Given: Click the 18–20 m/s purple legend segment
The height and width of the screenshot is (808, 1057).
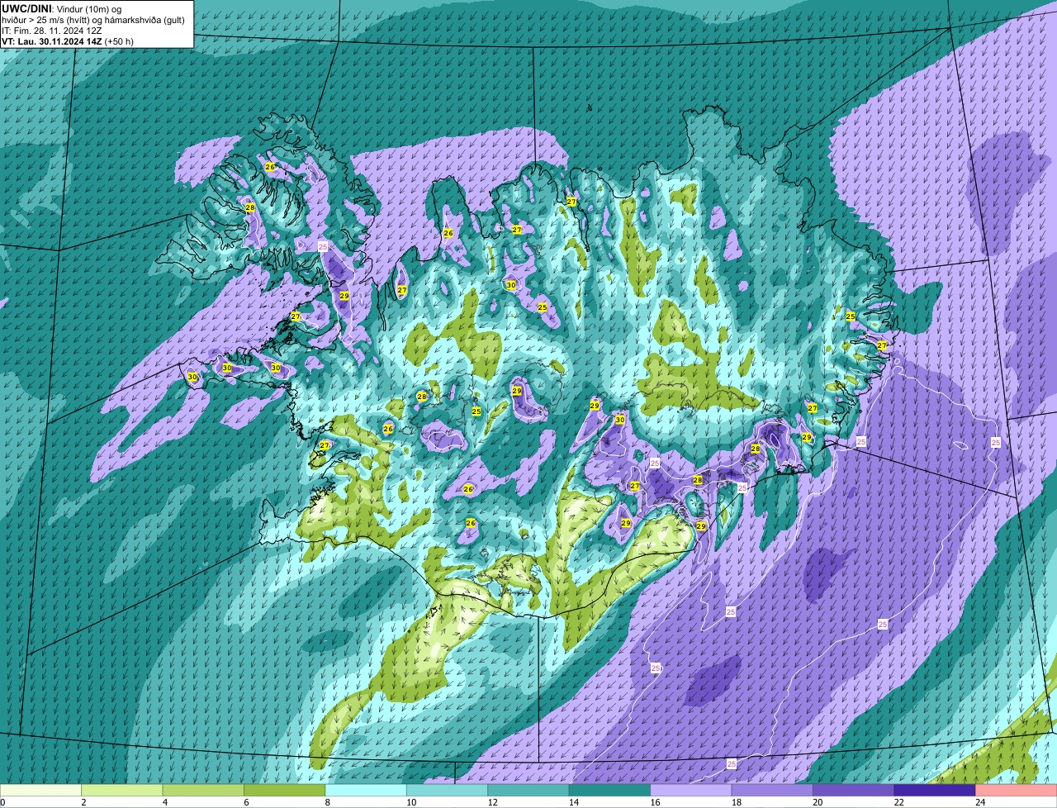Looking at the screenshot, I should pos(772,790).
